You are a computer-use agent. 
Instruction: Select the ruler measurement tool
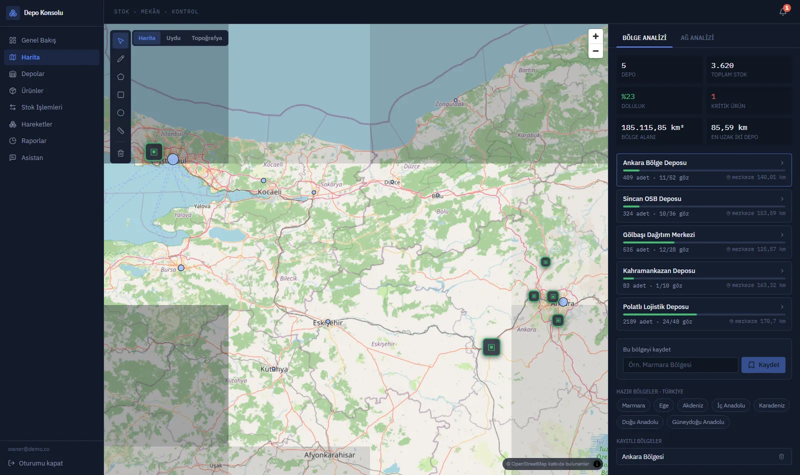pos(120,130)
